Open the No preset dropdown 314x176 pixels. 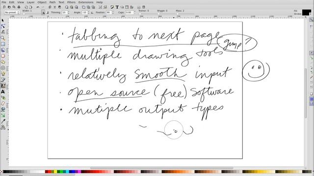[x=12, y=12]
